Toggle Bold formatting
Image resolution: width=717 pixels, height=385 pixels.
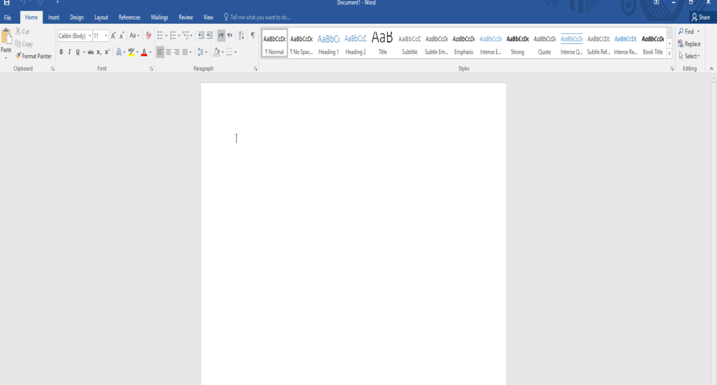coord(61,52)
